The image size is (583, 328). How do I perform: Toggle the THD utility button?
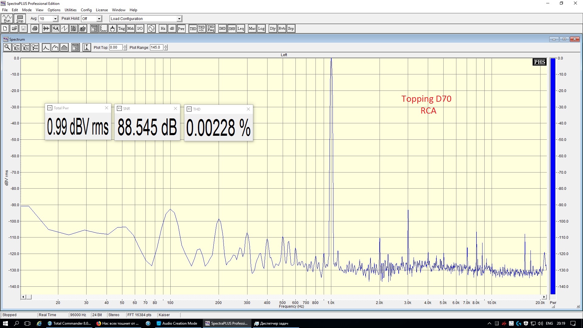(193, 29)
